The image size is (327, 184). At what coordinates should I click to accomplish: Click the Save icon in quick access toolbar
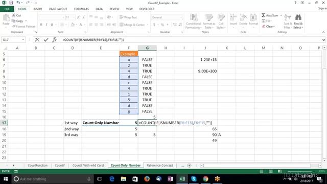(x=11, y=3)
